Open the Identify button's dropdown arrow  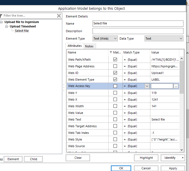(x=183, y=158)
